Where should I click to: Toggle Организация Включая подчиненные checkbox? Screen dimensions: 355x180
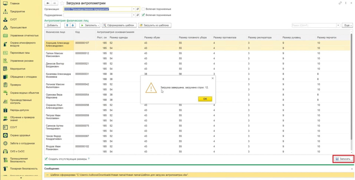coord(143,9)
